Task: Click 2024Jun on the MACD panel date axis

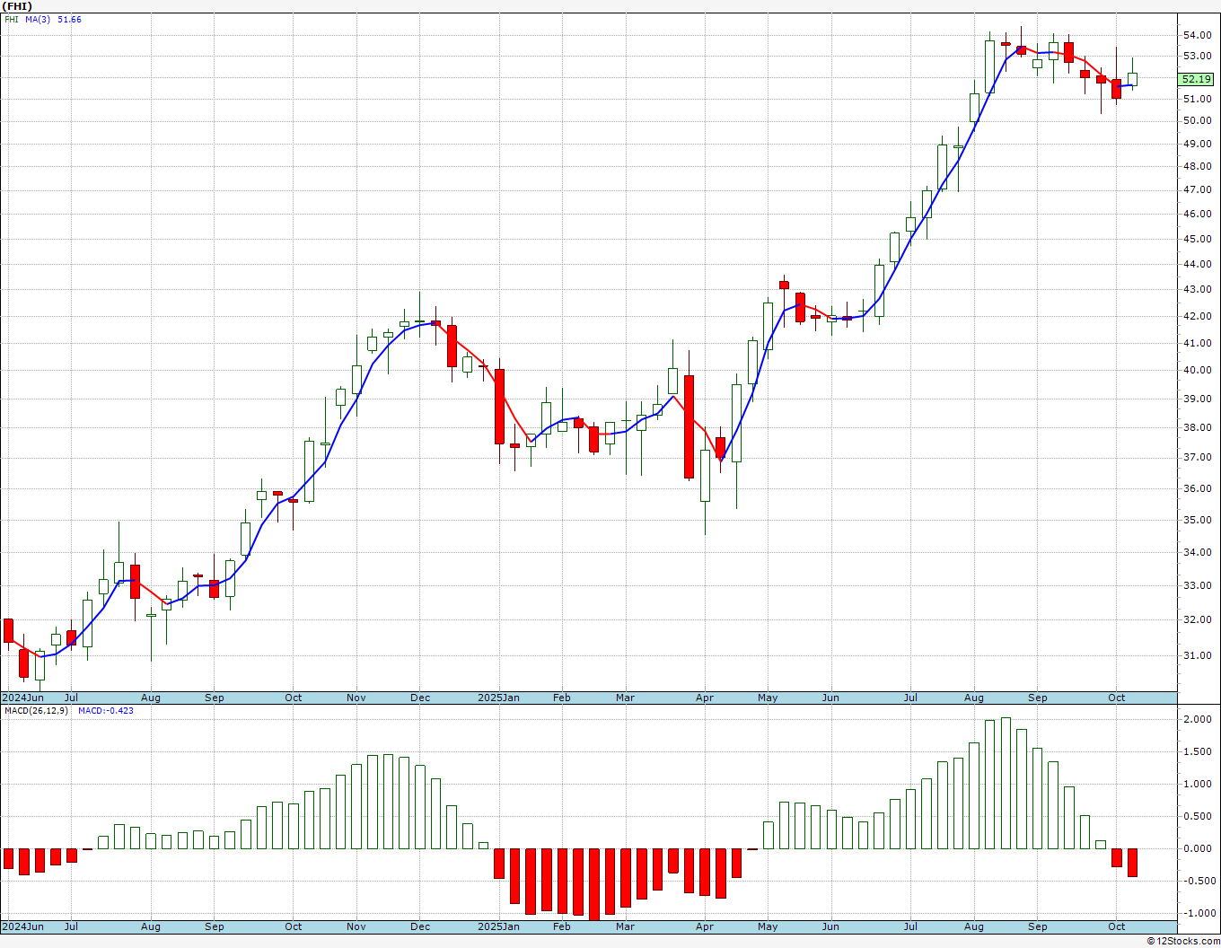Action: (22, 926)
